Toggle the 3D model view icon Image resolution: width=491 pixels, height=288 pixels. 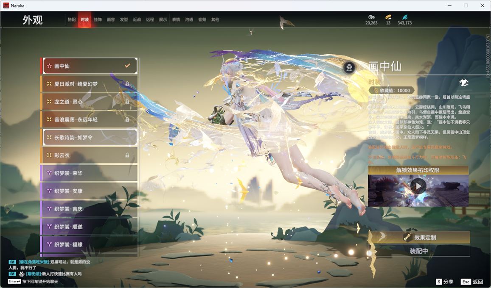point(349,67)
